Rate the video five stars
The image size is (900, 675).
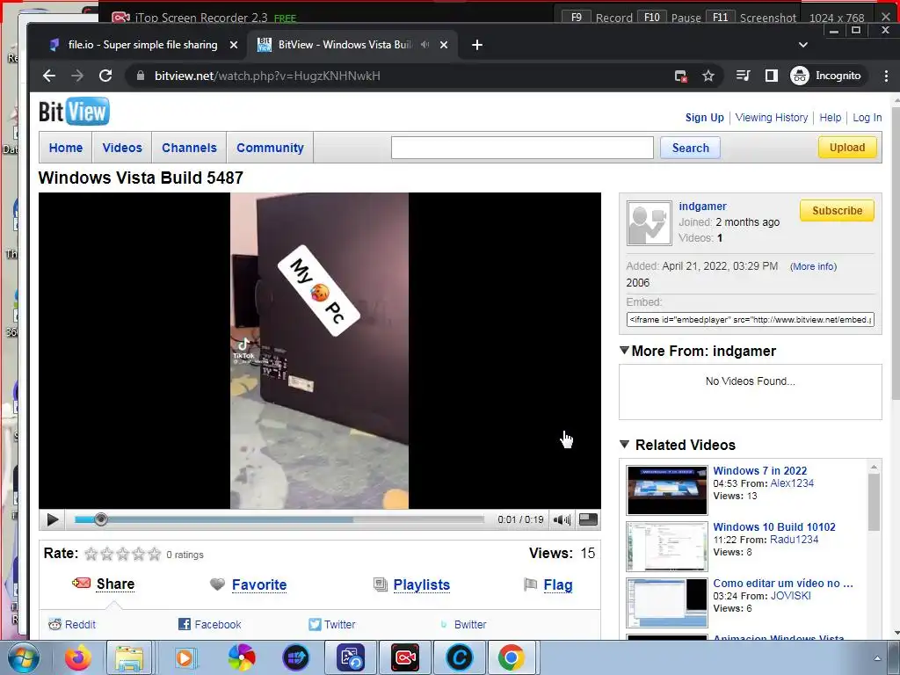coord(155,554)
